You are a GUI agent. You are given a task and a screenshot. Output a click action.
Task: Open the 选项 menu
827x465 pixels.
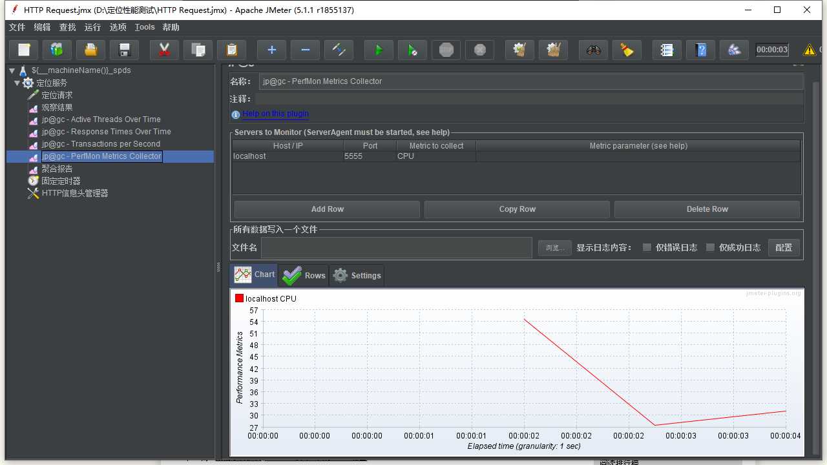click(x=118, y=27)
